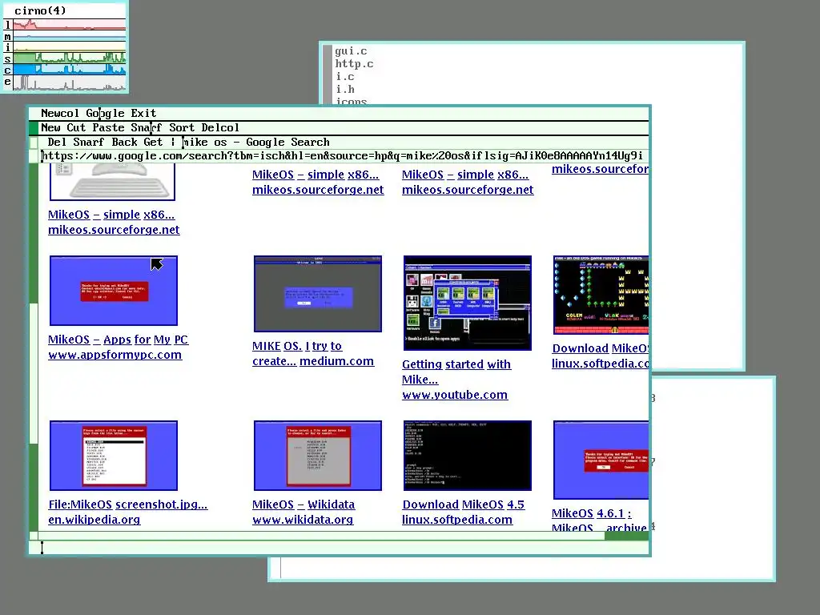This screenshot has width=820, height=615.
Task: Open medium.com link
Action: click(337, 361)
